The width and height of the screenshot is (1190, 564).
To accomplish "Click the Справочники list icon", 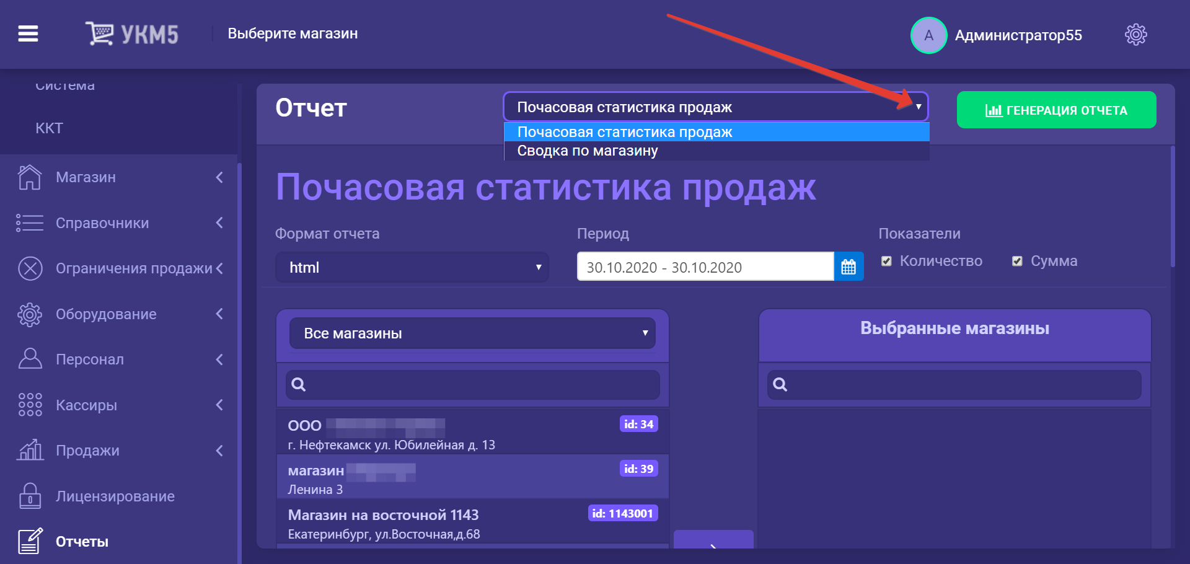I will coord(29,223).
